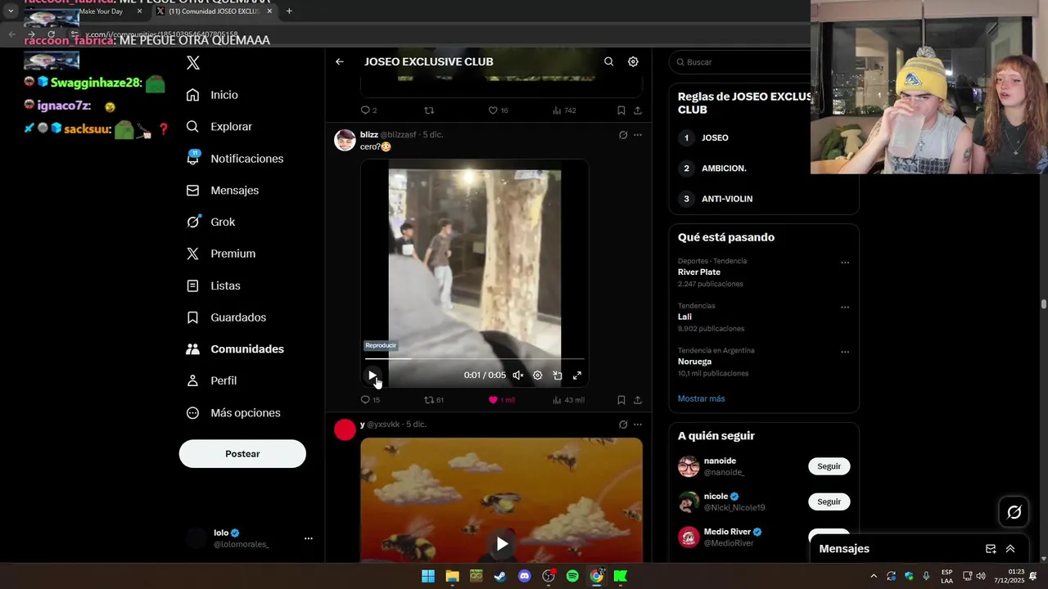Open the floating Grok button
The height and width of the screenshot is (589, 1048).
tap(1014, 512)
